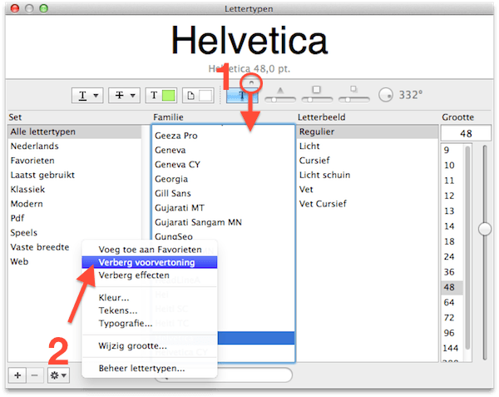The width and height of the screenshot is (499, 397).
Task: Select Gujarati Sangam MN font family
Action: click(224, 222)
